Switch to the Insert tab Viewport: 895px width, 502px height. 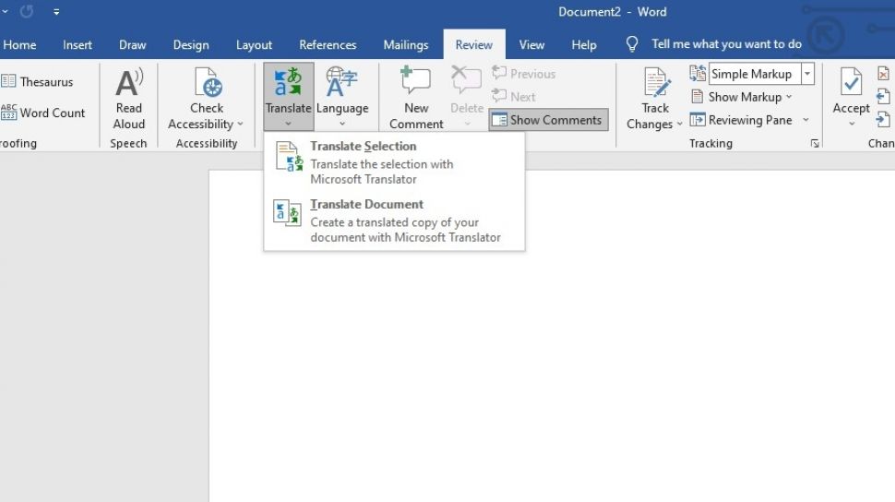78,44
